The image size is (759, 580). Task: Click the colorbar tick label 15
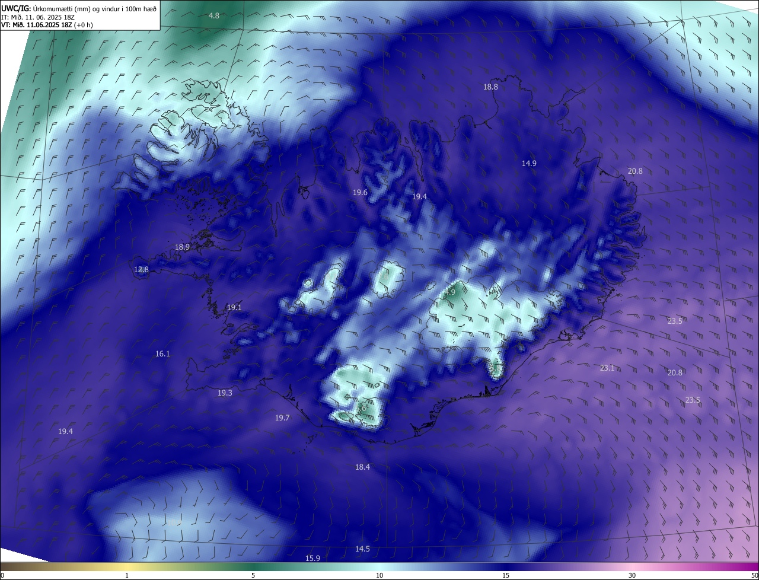(x=506, y=576)
